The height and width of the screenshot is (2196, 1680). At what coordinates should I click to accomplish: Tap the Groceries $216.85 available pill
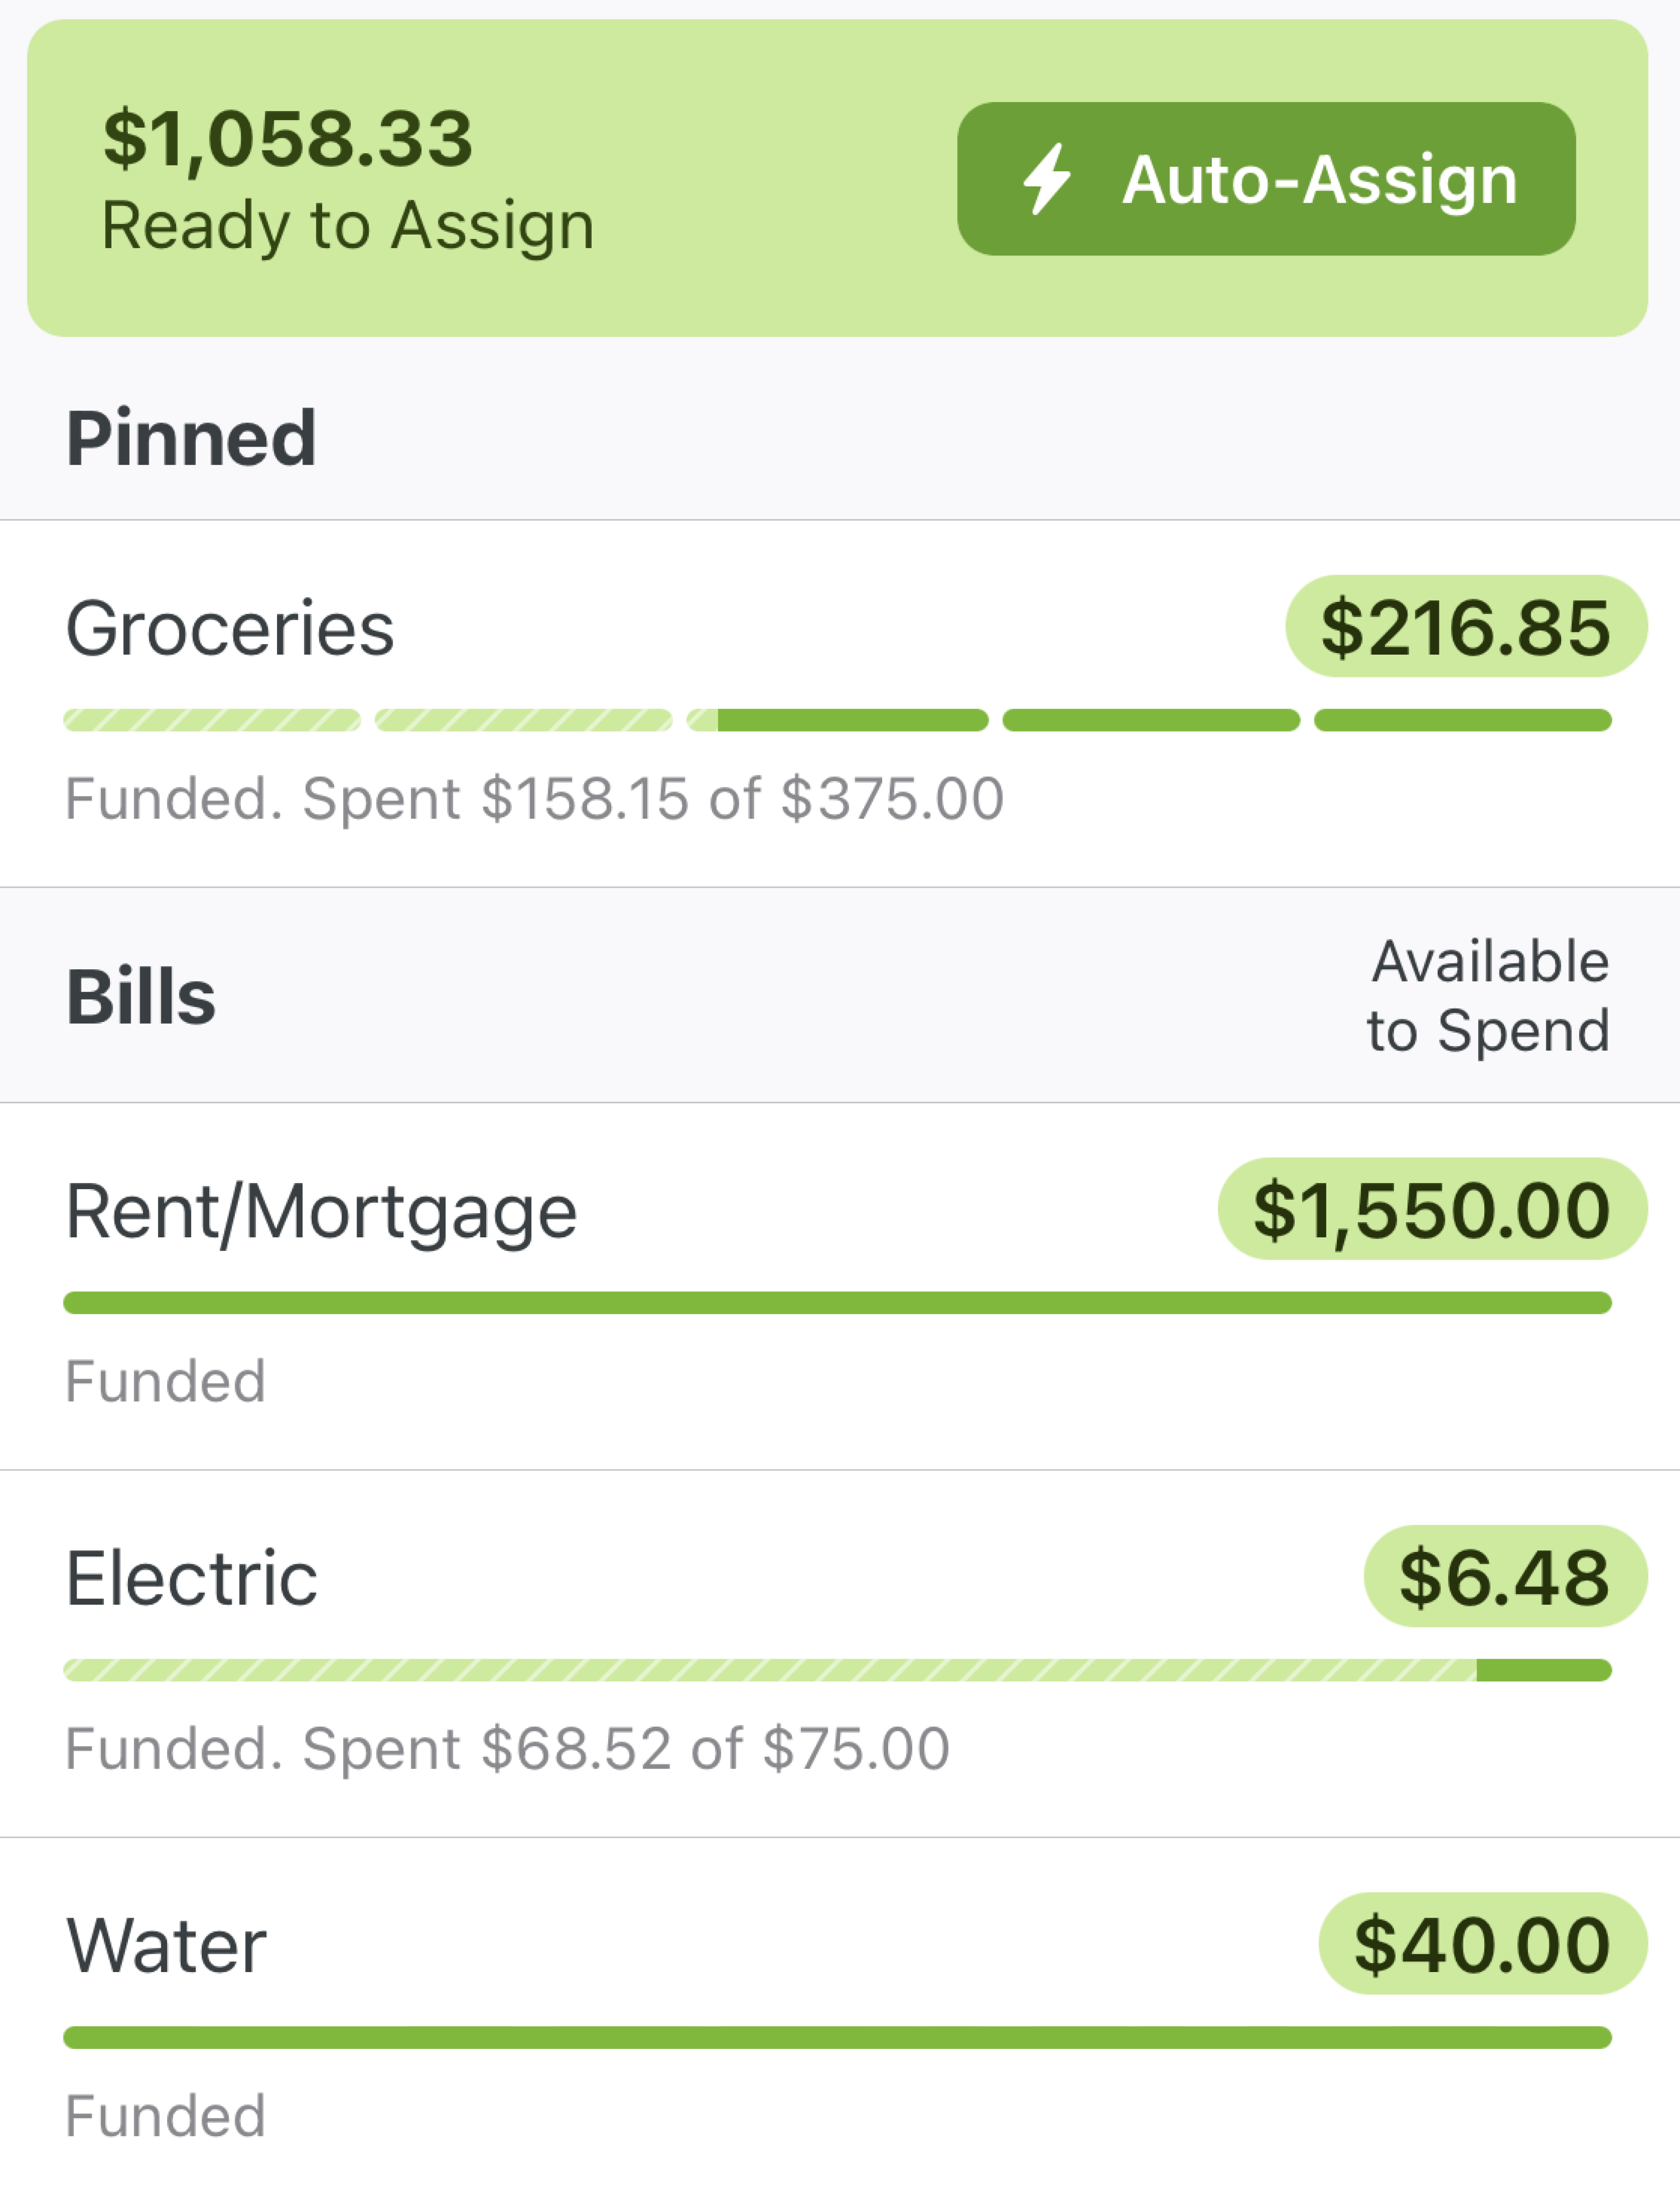tap(1465, 627)
